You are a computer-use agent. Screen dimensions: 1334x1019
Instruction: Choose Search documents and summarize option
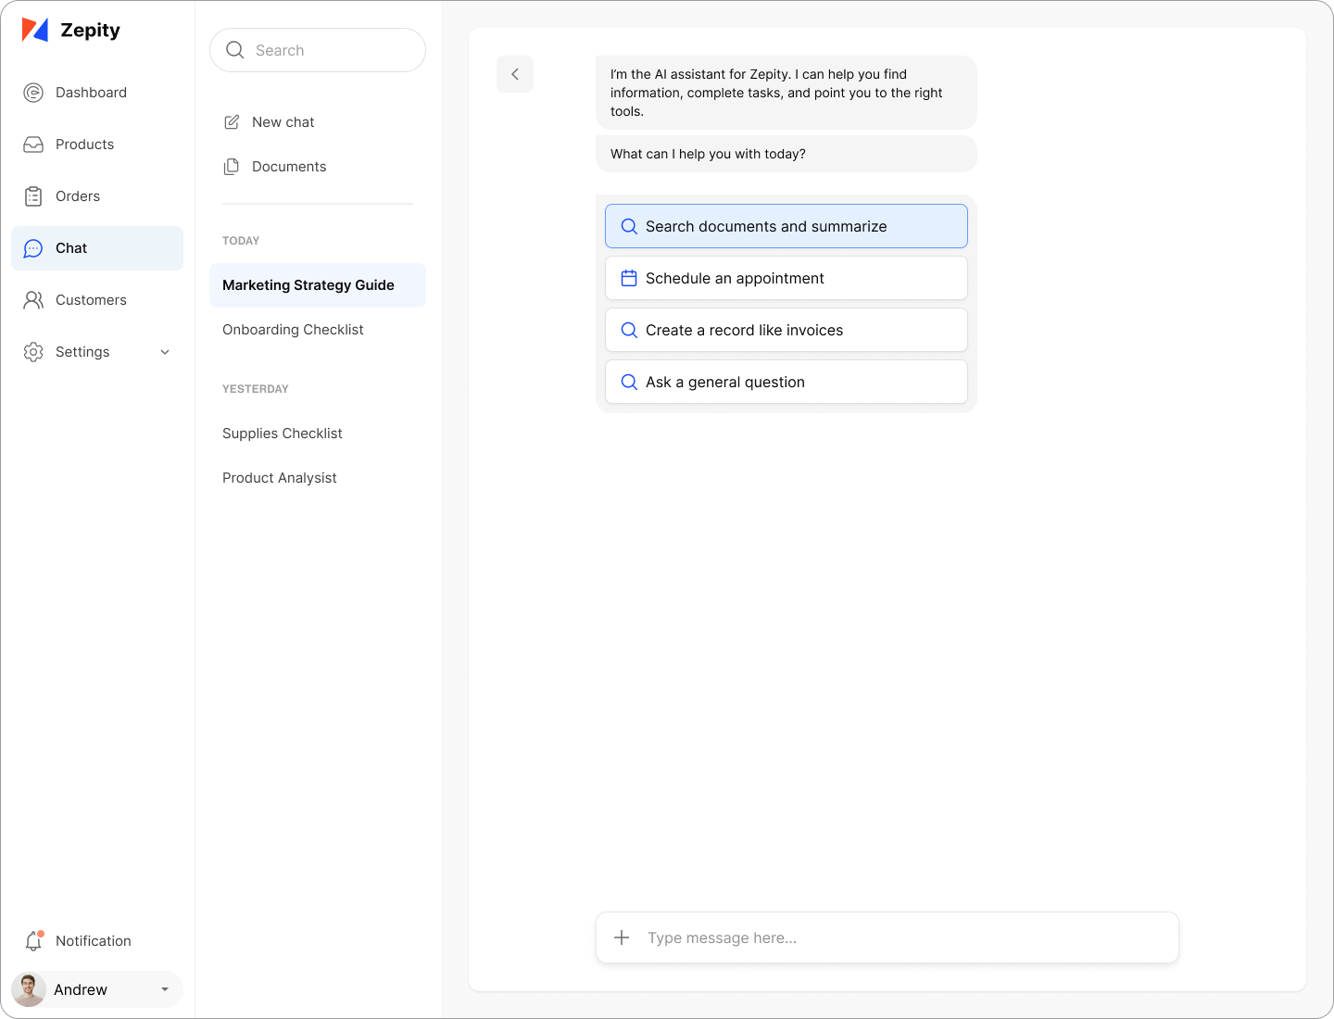tap(786, 226)
